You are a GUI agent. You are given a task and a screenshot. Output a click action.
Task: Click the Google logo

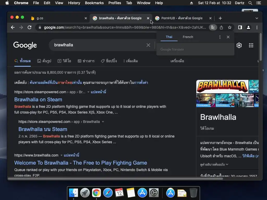25,45
